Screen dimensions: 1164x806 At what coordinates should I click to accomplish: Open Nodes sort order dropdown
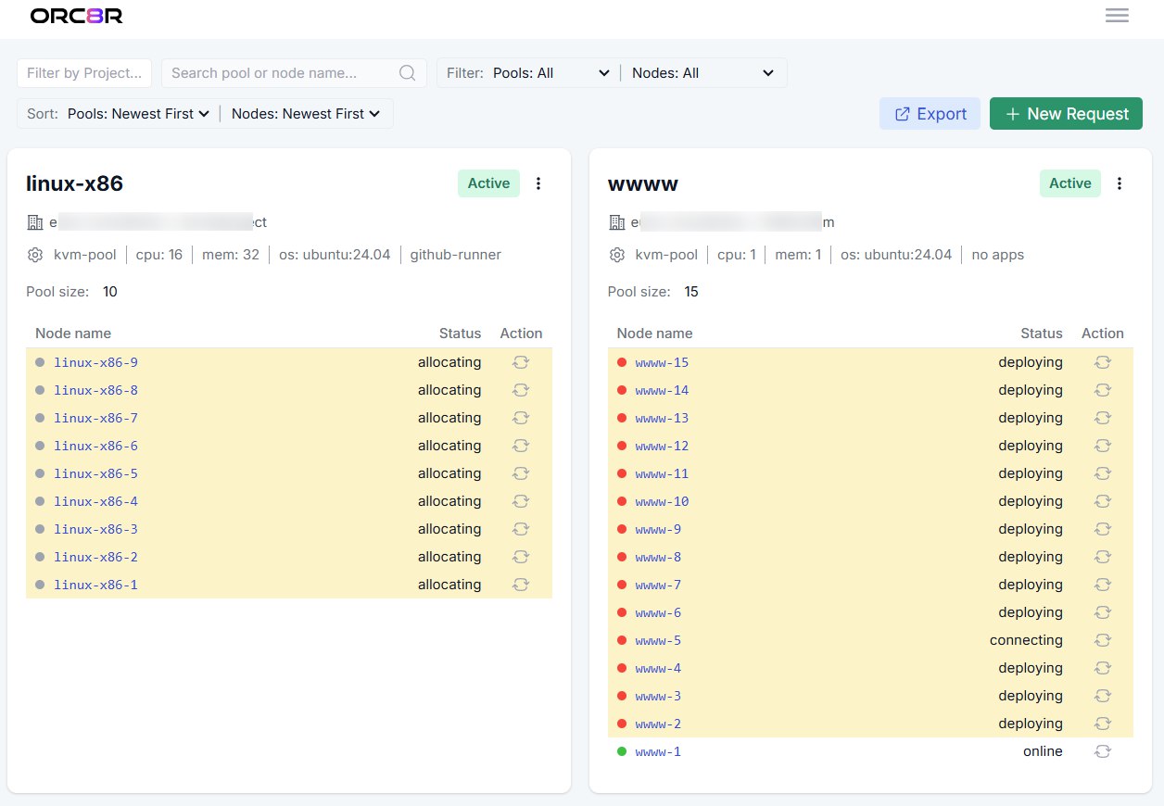click(306, 114)
